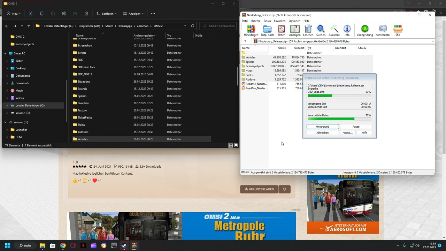The image size is (446, 251).
Task: Open the Optionen menu in WinRAR
Action: click(x=294, y=21)
